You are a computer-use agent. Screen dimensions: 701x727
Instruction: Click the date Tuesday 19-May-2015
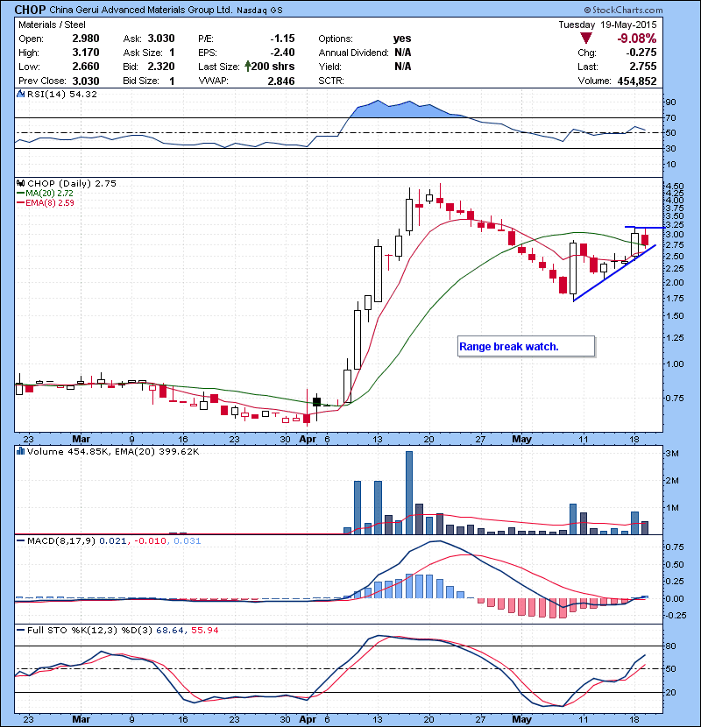point(607,25)
